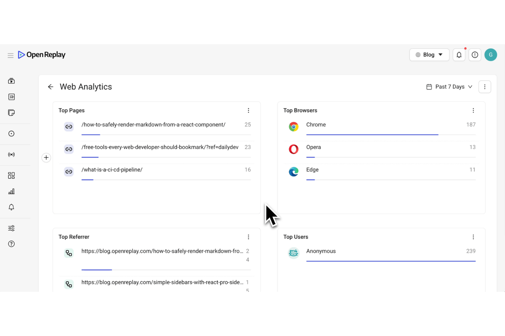The width and height of the screenshot is (505, 336).
Task: Expand the Blog project dropdown
Action: point(429,55)
